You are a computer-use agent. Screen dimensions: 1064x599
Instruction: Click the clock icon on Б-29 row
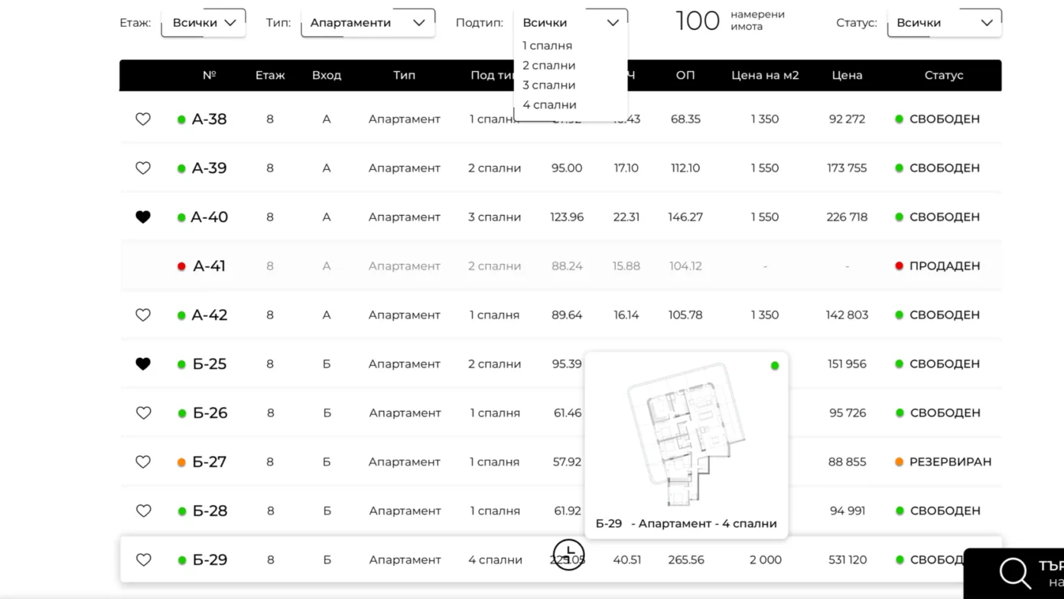[x=568, y=554]
